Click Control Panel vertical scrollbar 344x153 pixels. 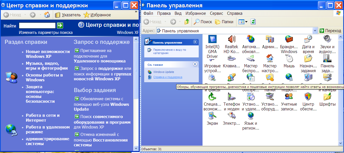[x=340, y=91]
